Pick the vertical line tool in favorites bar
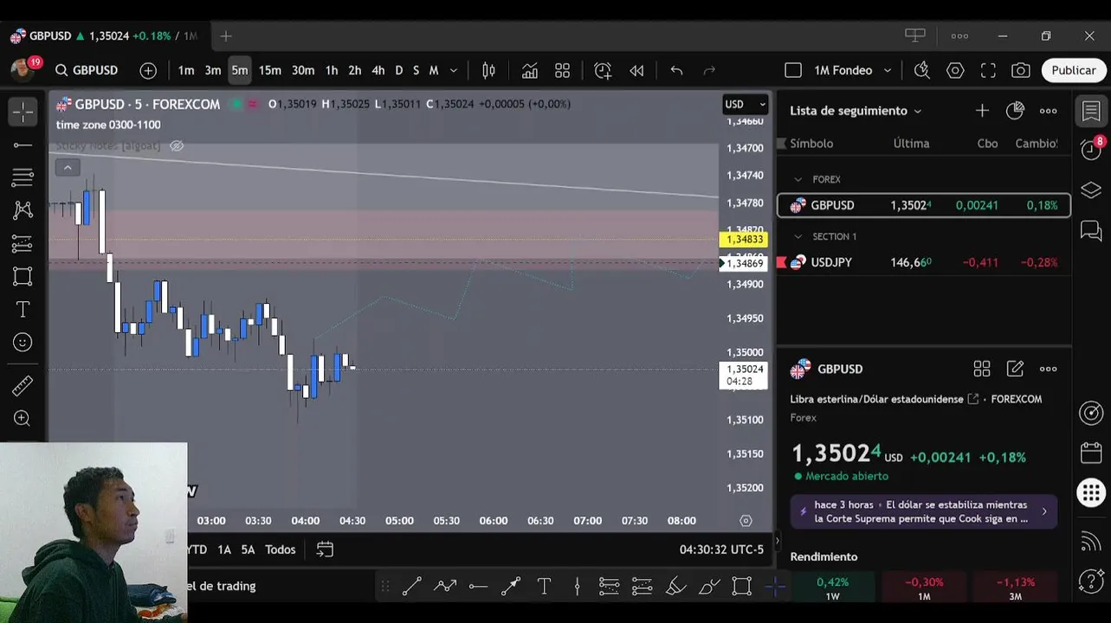This screenshot has width=1111, height=623. coord(577,587)
